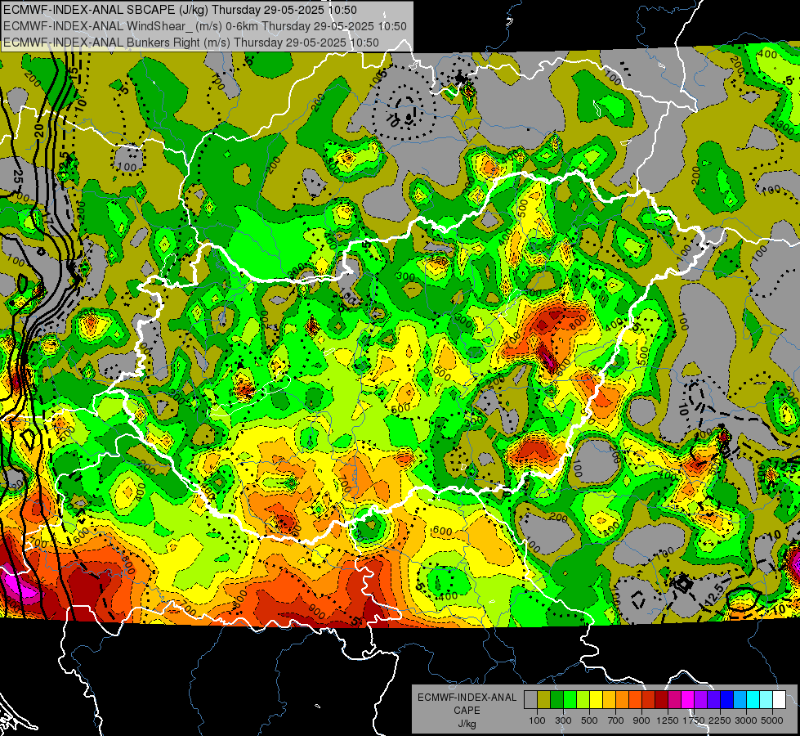Screen dimensions: 800x736
Task: Click the legend value 3000
Action: tap(746, 720)
